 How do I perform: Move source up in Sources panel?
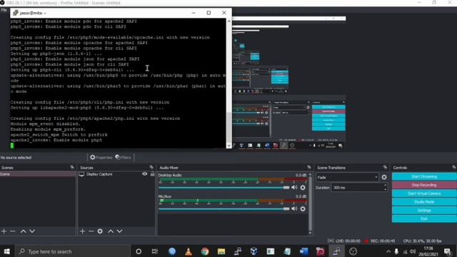point(111,231)
